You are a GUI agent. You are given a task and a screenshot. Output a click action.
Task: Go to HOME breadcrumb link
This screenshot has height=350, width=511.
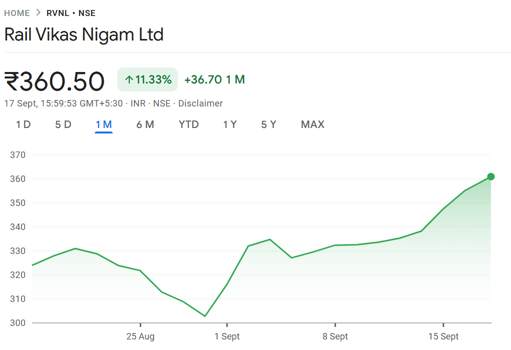point(17,13)
